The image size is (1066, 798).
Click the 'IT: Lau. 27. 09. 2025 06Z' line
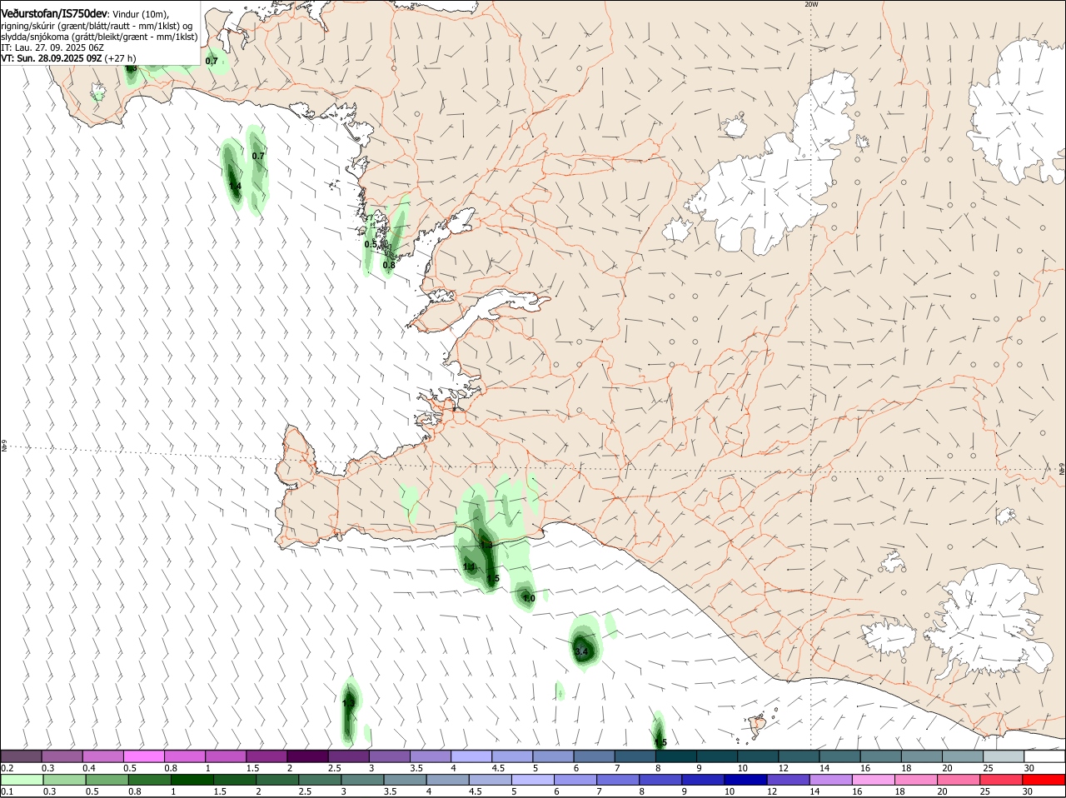(x=52, y=47)
